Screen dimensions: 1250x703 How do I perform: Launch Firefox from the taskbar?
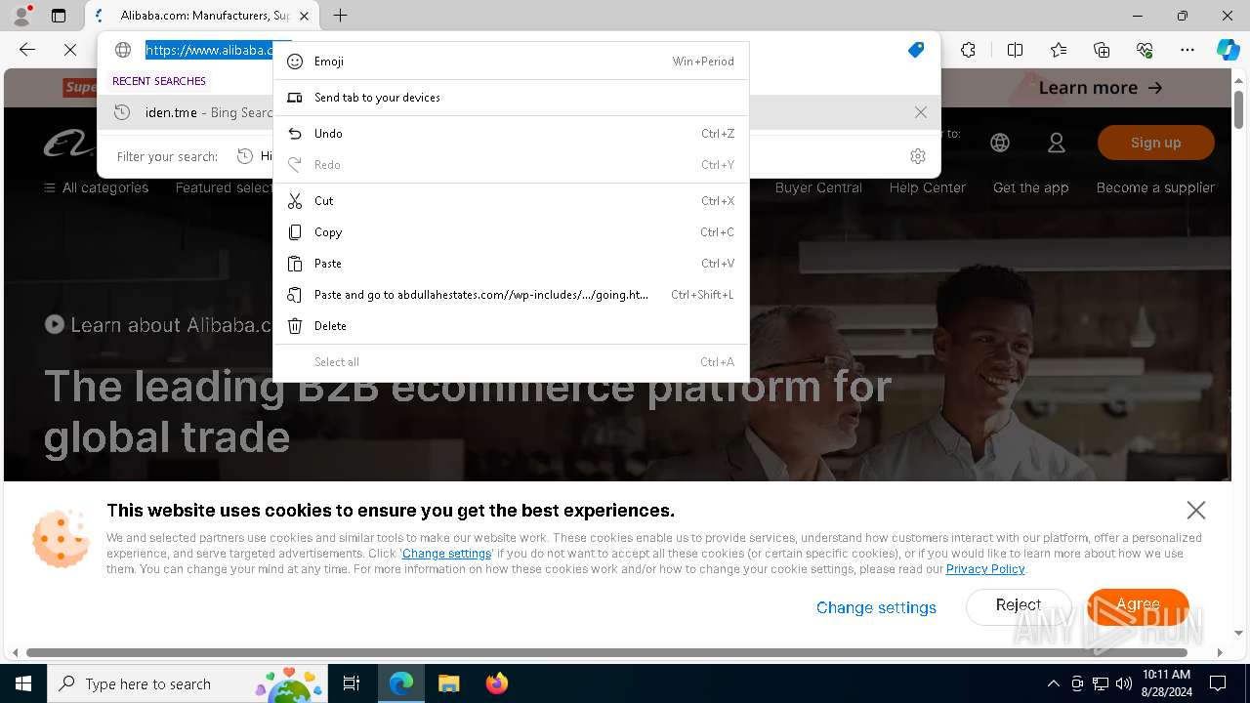pyautogui.click(x=496, y=683)
